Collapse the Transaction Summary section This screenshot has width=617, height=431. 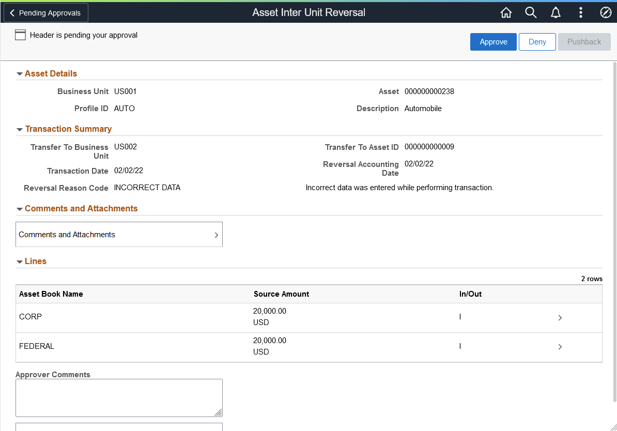[20, 129]
